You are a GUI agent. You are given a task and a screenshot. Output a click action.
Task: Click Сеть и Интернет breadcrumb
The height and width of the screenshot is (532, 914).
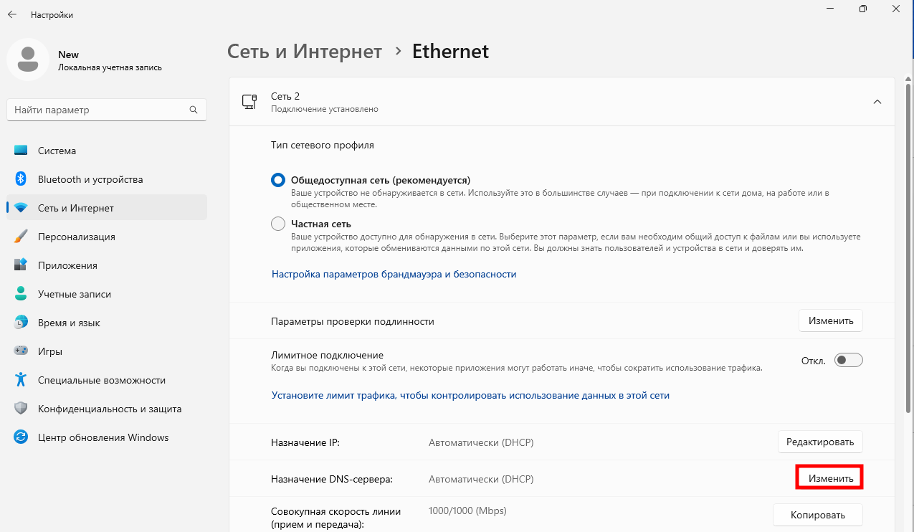[305, 52]
